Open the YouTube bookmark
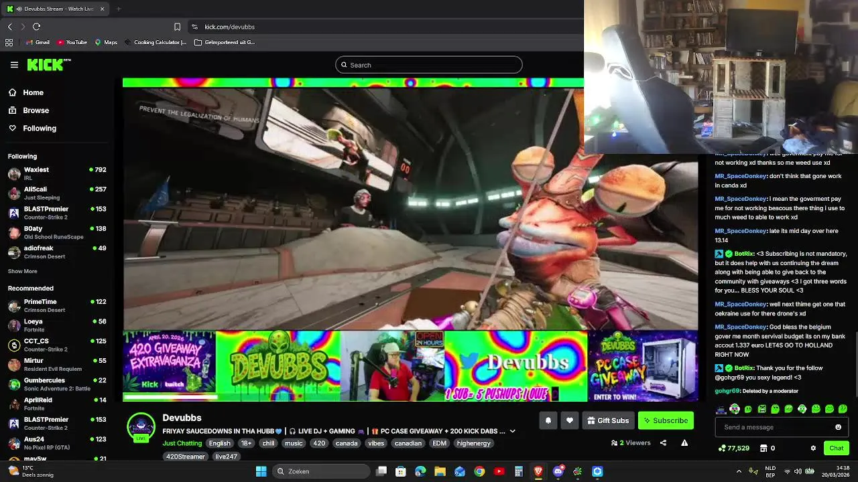Screen dimensions: 858x482 click(72, 42)
